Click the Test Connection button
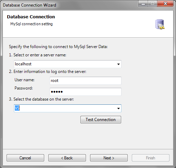The image size is (176, 168). (101, 120)
